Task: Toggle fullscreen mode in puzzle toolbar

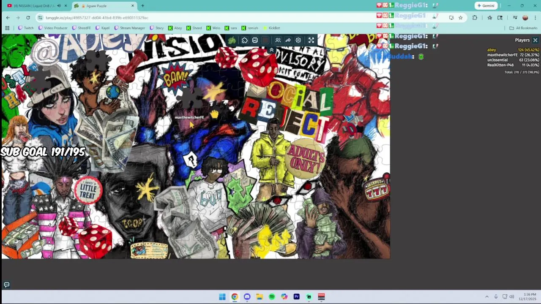Action: tap(311, 40)
